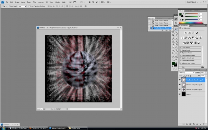
Task: Add a Color Balance adjustment
Action: (189, 38)
